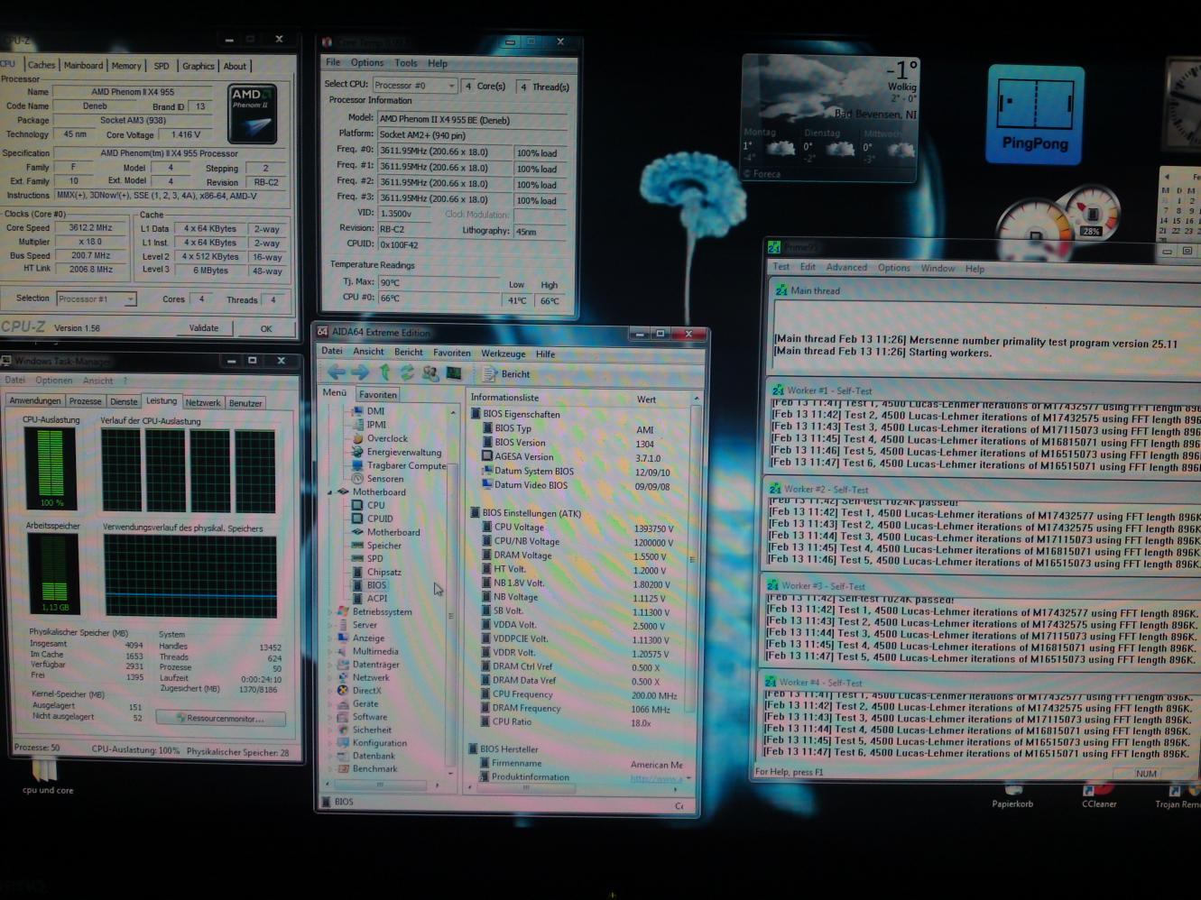Select CPUID node in AIDA64 tree
The height and width of the screenshot is (900, 1201).
point(373,519)
